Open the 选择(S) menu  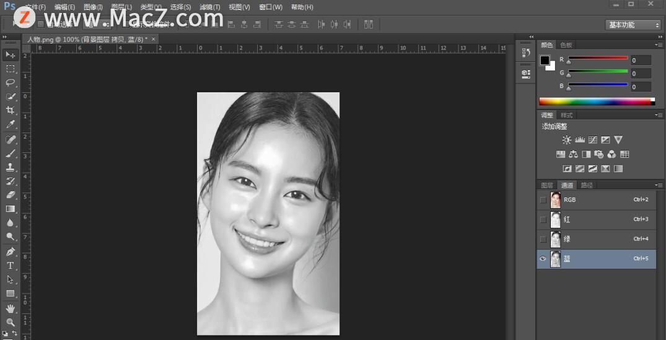pyautogui.click(x=180, y=7)
